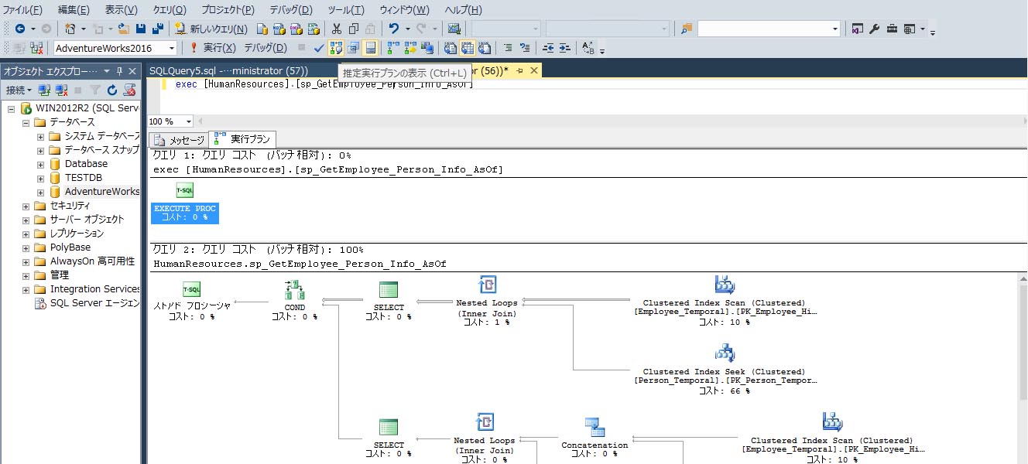This screenshot has width=1028, height=464.
Task: Toggle include actual execution plan
Action: [x=392, y=47]
